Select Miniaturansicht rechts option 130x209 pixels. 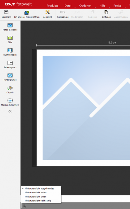41,193
